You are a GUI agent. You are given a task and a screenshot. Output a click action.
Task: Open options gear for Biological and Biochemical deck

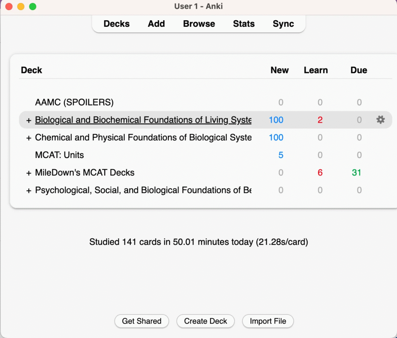click(380, 120)
